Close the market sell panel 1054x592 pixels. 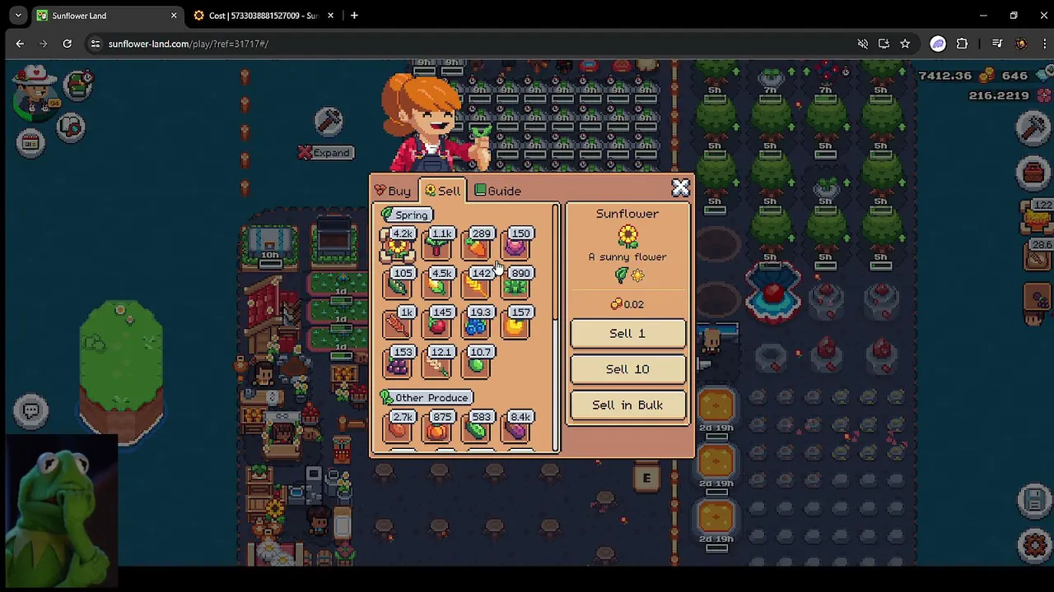tap(680, 189)
